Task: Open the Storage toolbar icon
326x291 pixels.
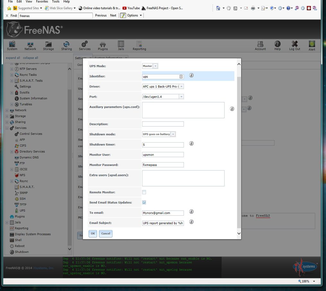Action: tap(48, 46)
